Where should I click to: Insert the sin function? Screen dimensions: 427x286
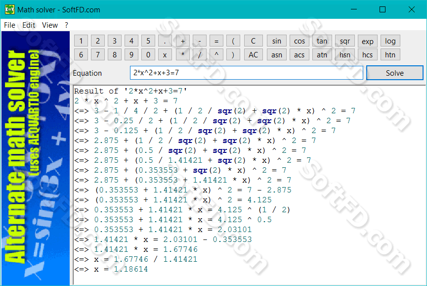tap(277, 41)
